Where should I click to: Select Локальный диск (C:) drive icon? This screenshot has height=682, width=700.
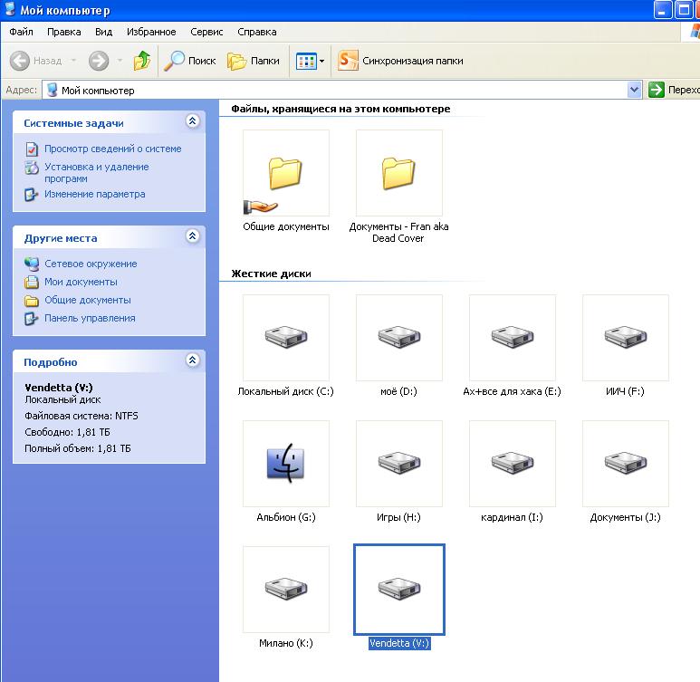[x=286, y=338]
